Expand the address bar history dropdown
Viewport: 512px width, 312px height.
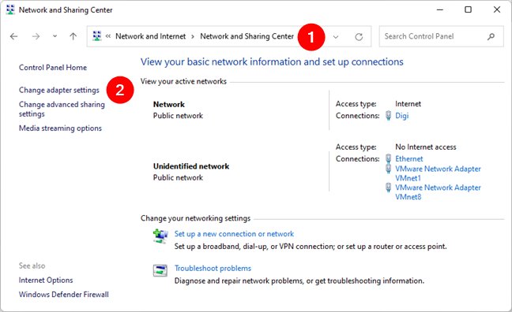335,37
